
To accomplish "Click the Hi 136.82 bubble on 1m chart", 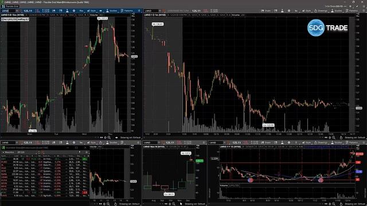I will click(x=158, y=24).
